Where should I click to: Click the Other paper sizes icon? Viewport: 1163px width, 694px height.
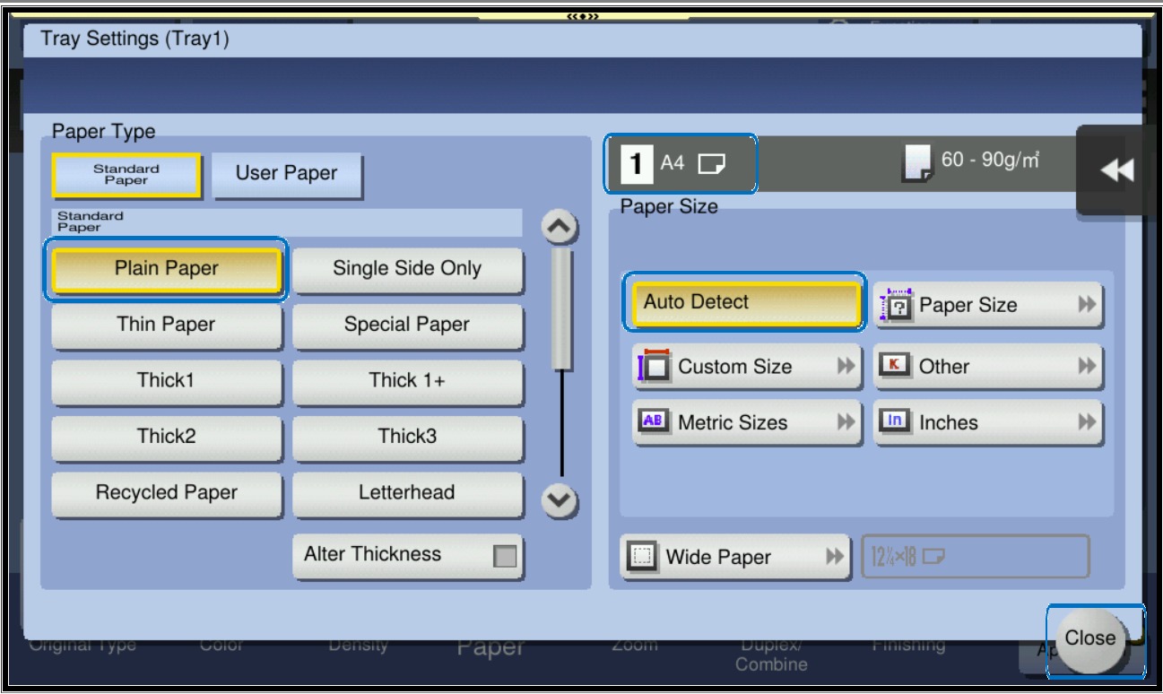click(895, 366)
